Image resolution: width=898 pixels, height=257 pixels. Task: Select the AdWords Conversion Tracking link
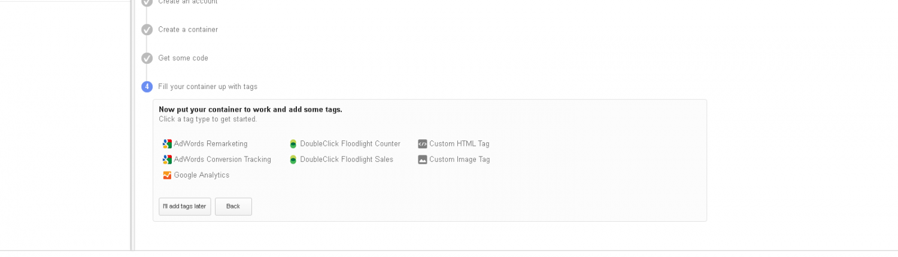pyautogui.click(x=222, y=160)
